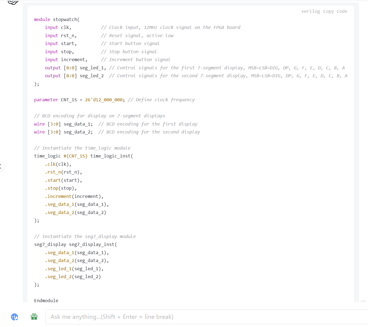
Task: Click the 'input clk,' declaration
Action: (x=58, y=27)
